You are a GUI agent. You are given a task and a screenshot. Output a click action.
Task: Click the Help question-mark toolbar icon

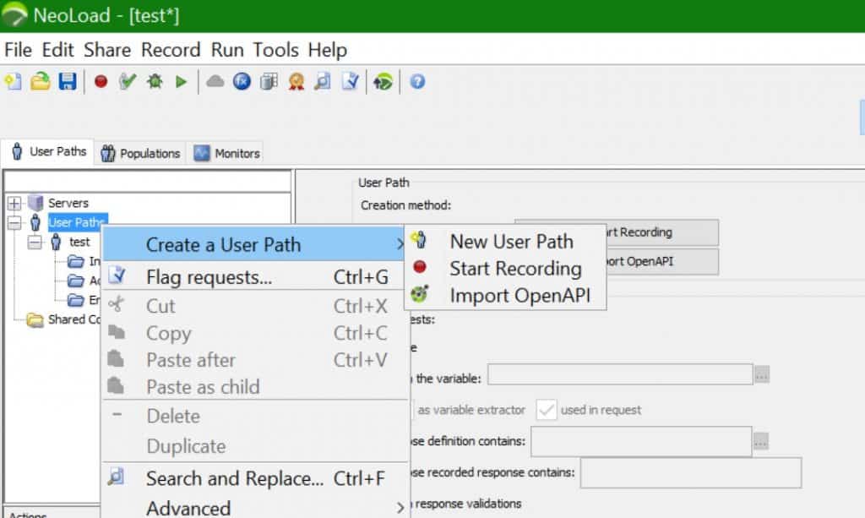click(x=417, y=81)
